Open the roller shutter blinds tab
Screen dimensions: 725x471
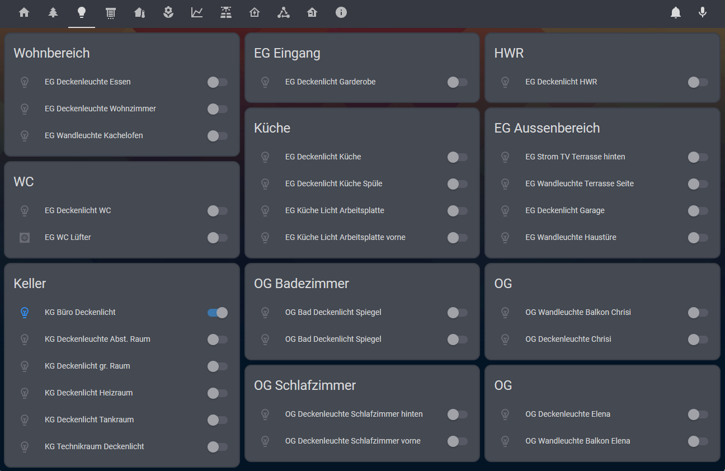111,12
